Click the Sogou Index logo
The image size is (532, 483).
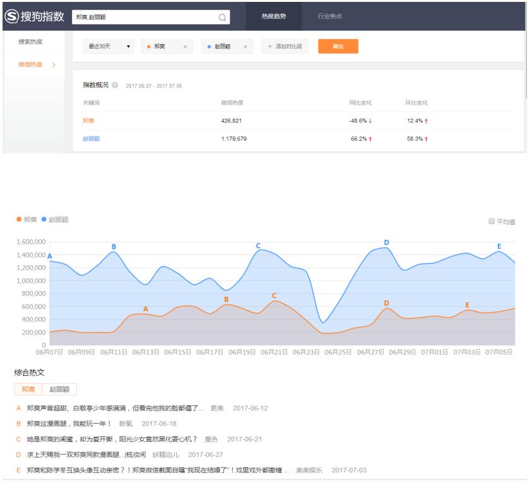pyautogui.click(x=35, y=16)
